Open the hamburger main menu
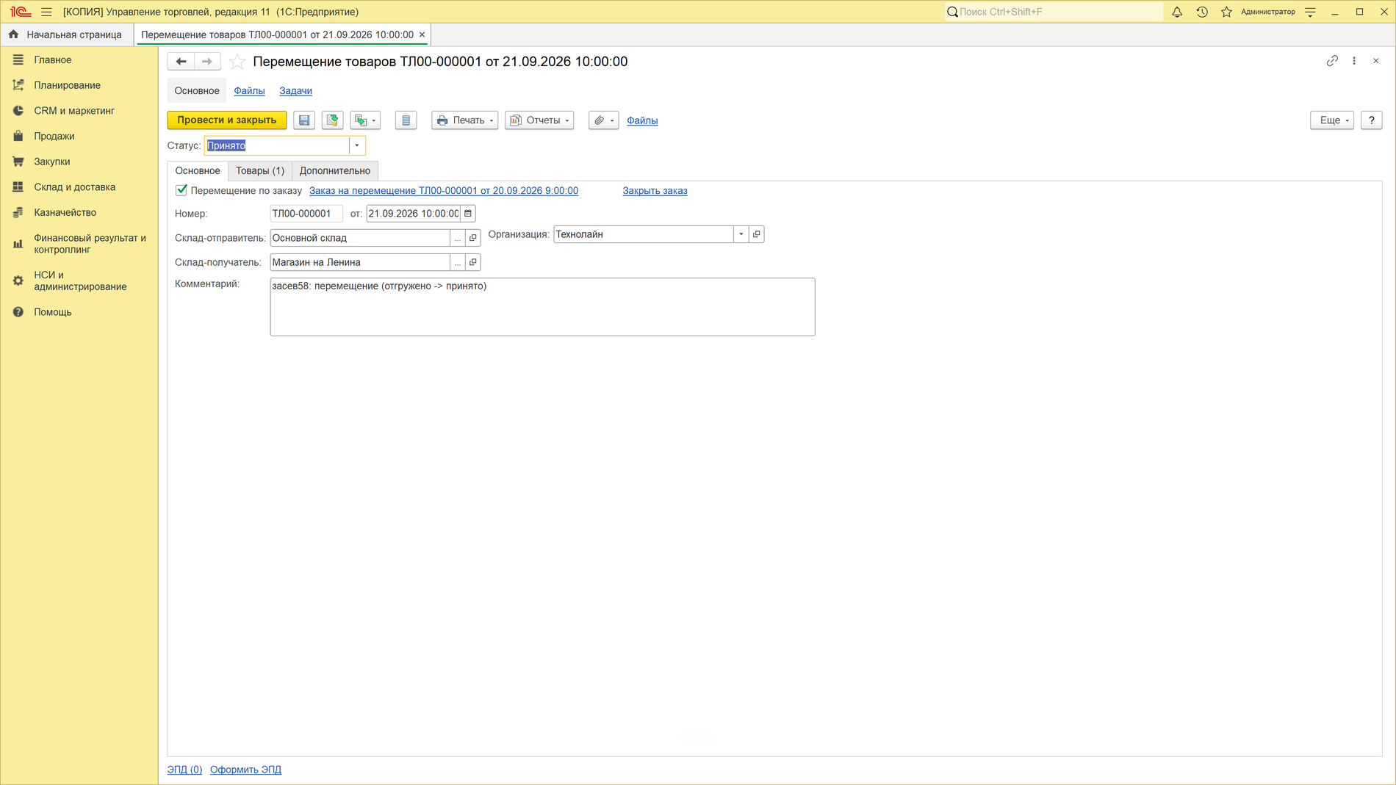Image resolution: width=1396 pixels, height=785 pixels. [x=46, y=12]
